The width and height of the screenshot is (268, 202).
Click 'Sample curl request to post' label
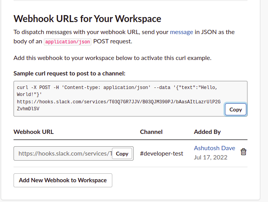click(x=69, y=74)
